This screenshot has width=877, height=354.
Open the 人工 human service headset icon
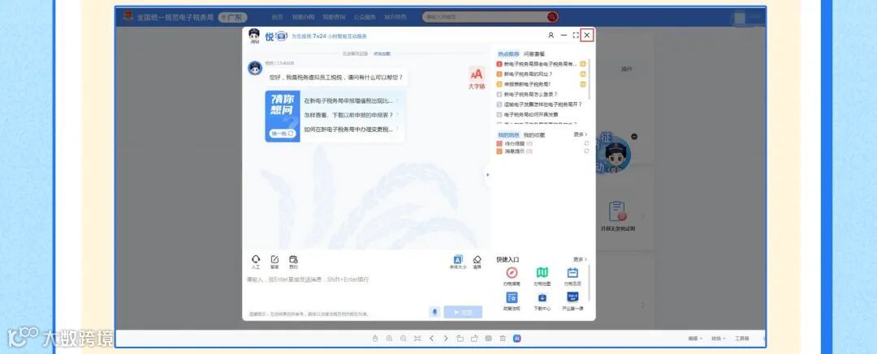pyautogui.click(x=256, y=259)
